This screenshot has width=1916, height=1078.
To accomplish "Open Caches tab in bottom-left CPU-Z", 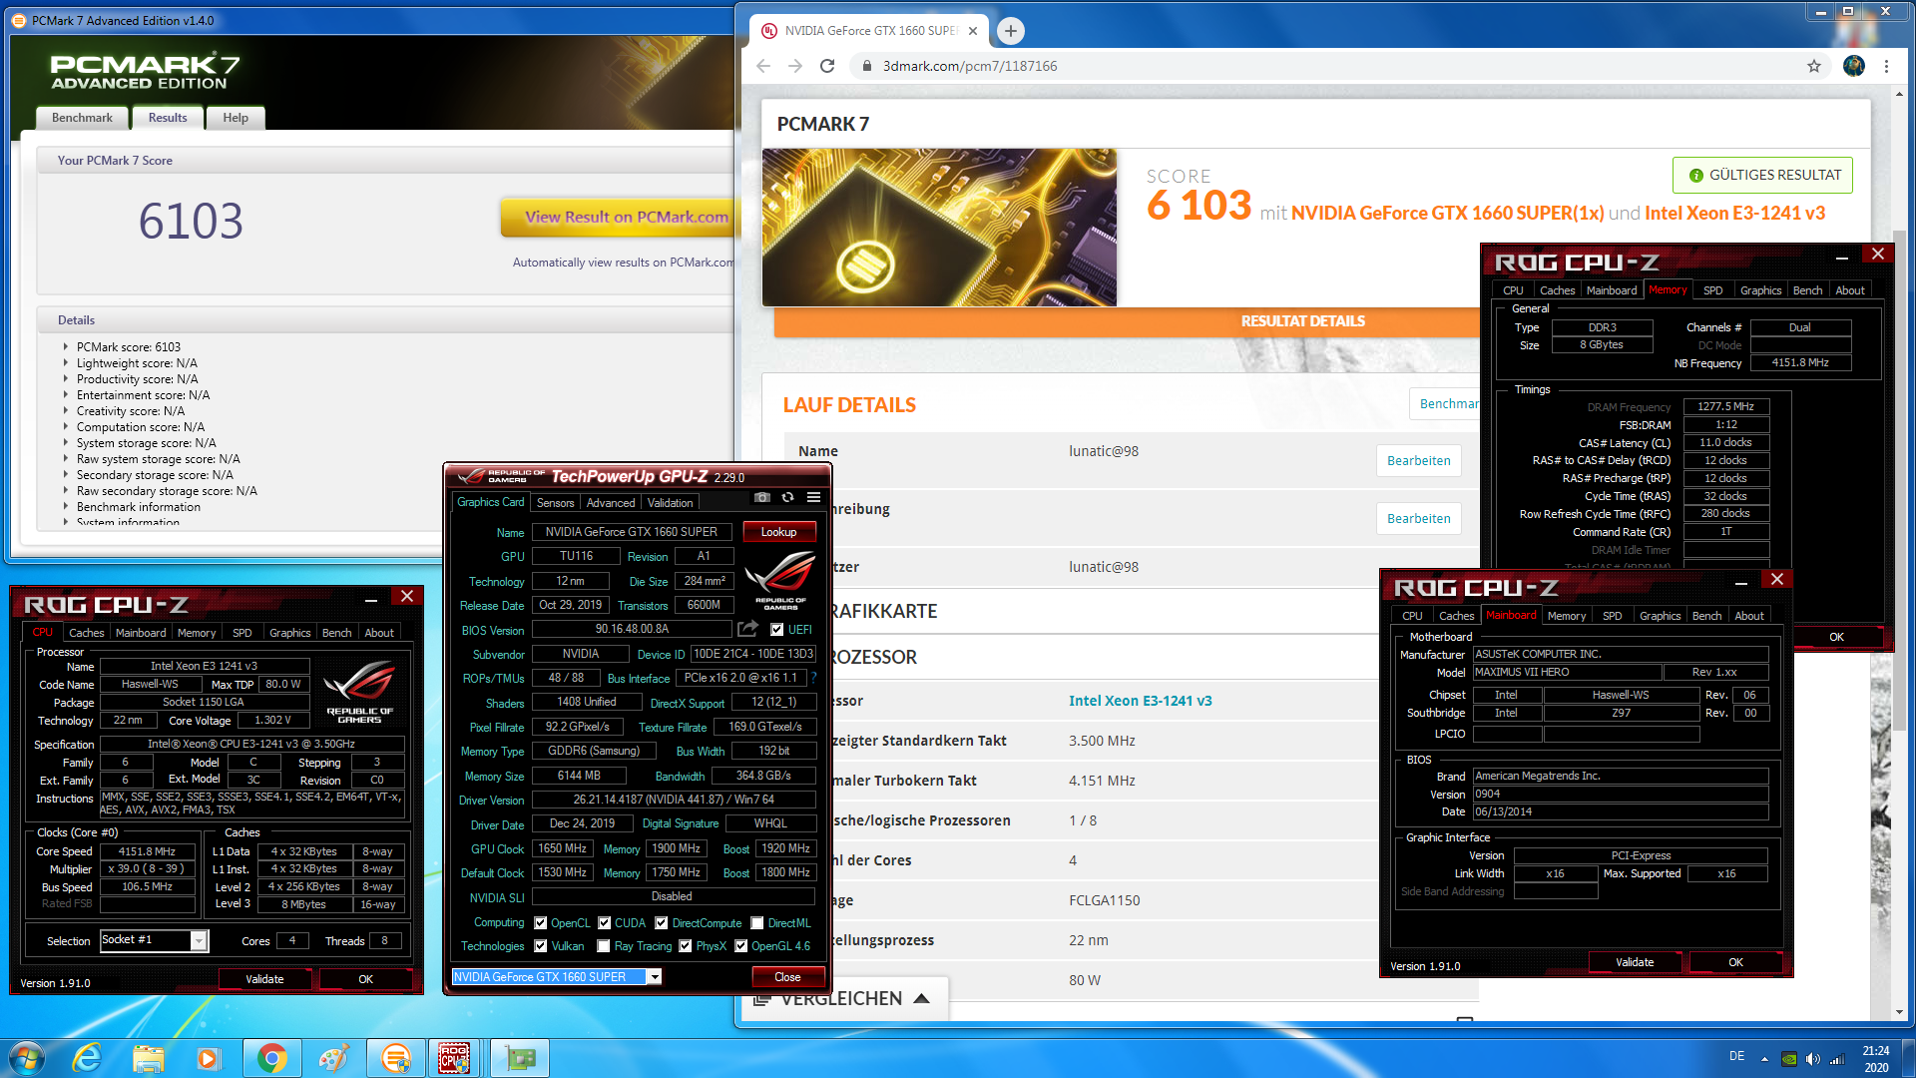I will (86, 633).
